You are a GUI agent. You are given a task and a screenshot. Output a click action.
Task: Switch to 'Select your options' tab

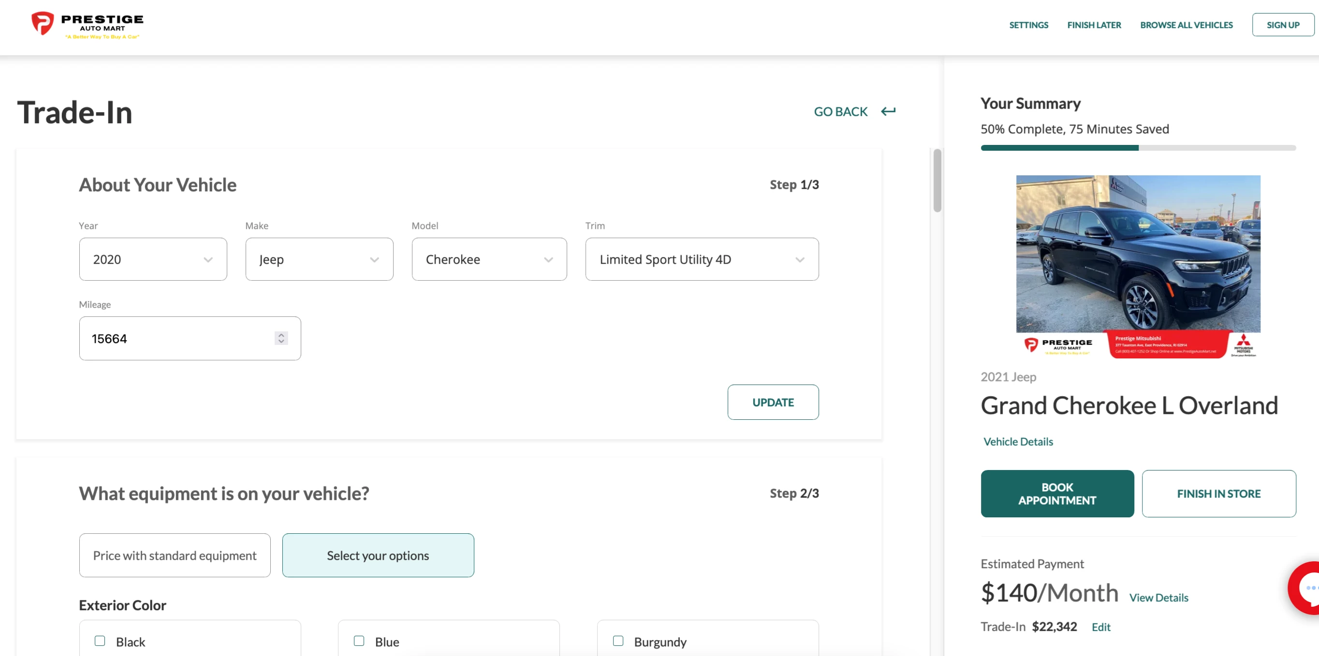pyautogui.click(x=378, y=555)
